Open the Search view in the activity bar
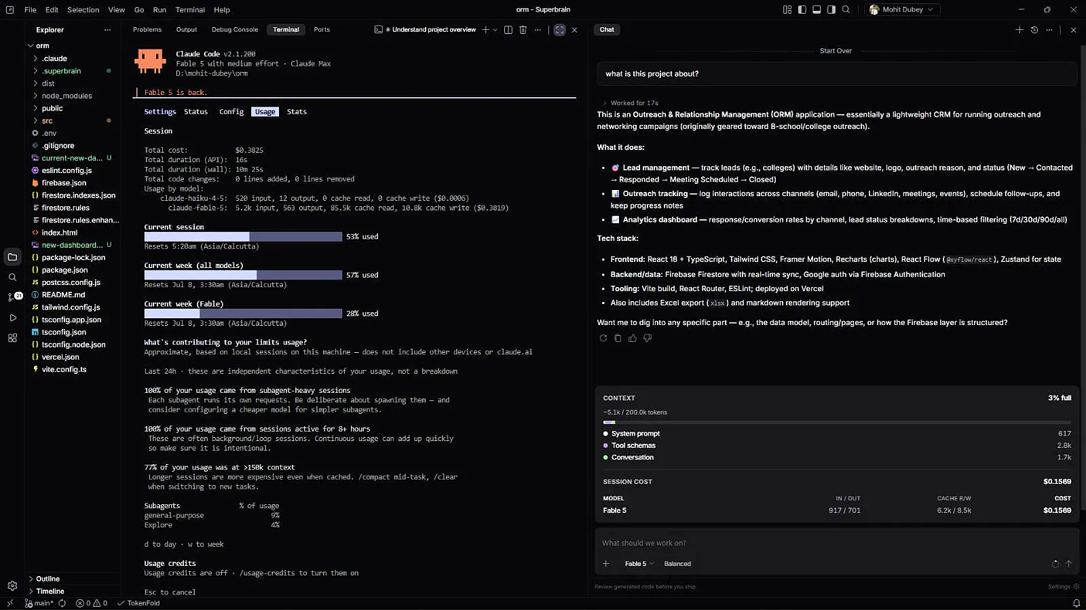Viewport: 1086px width, 610px height. coord(12,277)
